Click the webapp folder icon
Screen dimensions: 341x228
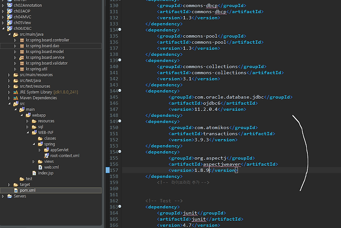tap(28, 115)
